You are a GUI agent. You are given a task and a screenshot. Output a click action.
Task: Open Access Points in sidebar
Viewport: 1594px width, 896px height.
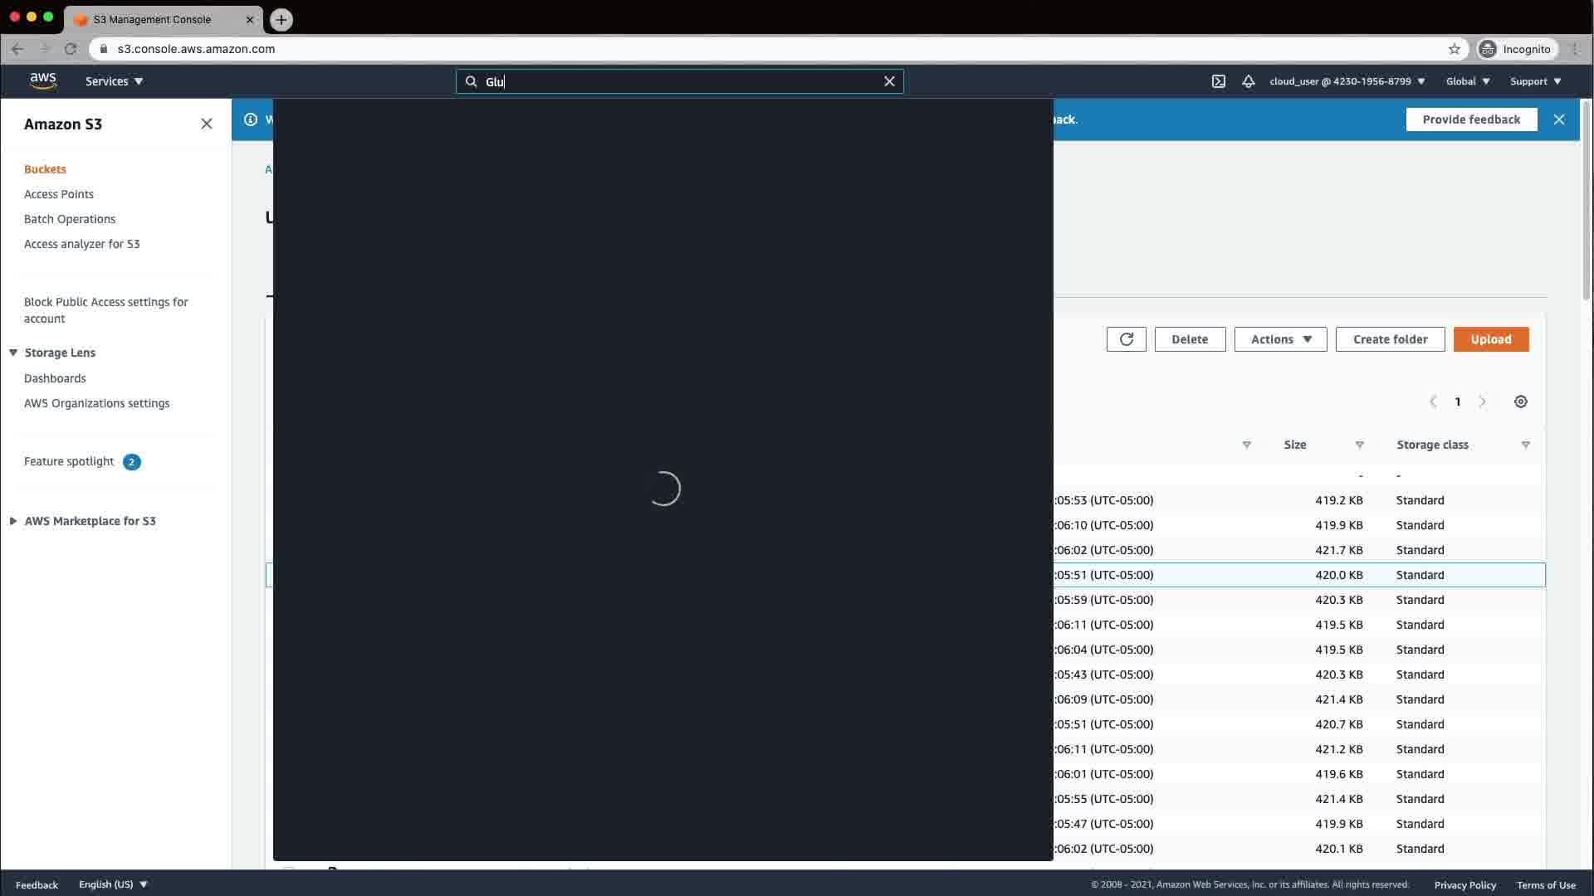click(x=59, y=194)
